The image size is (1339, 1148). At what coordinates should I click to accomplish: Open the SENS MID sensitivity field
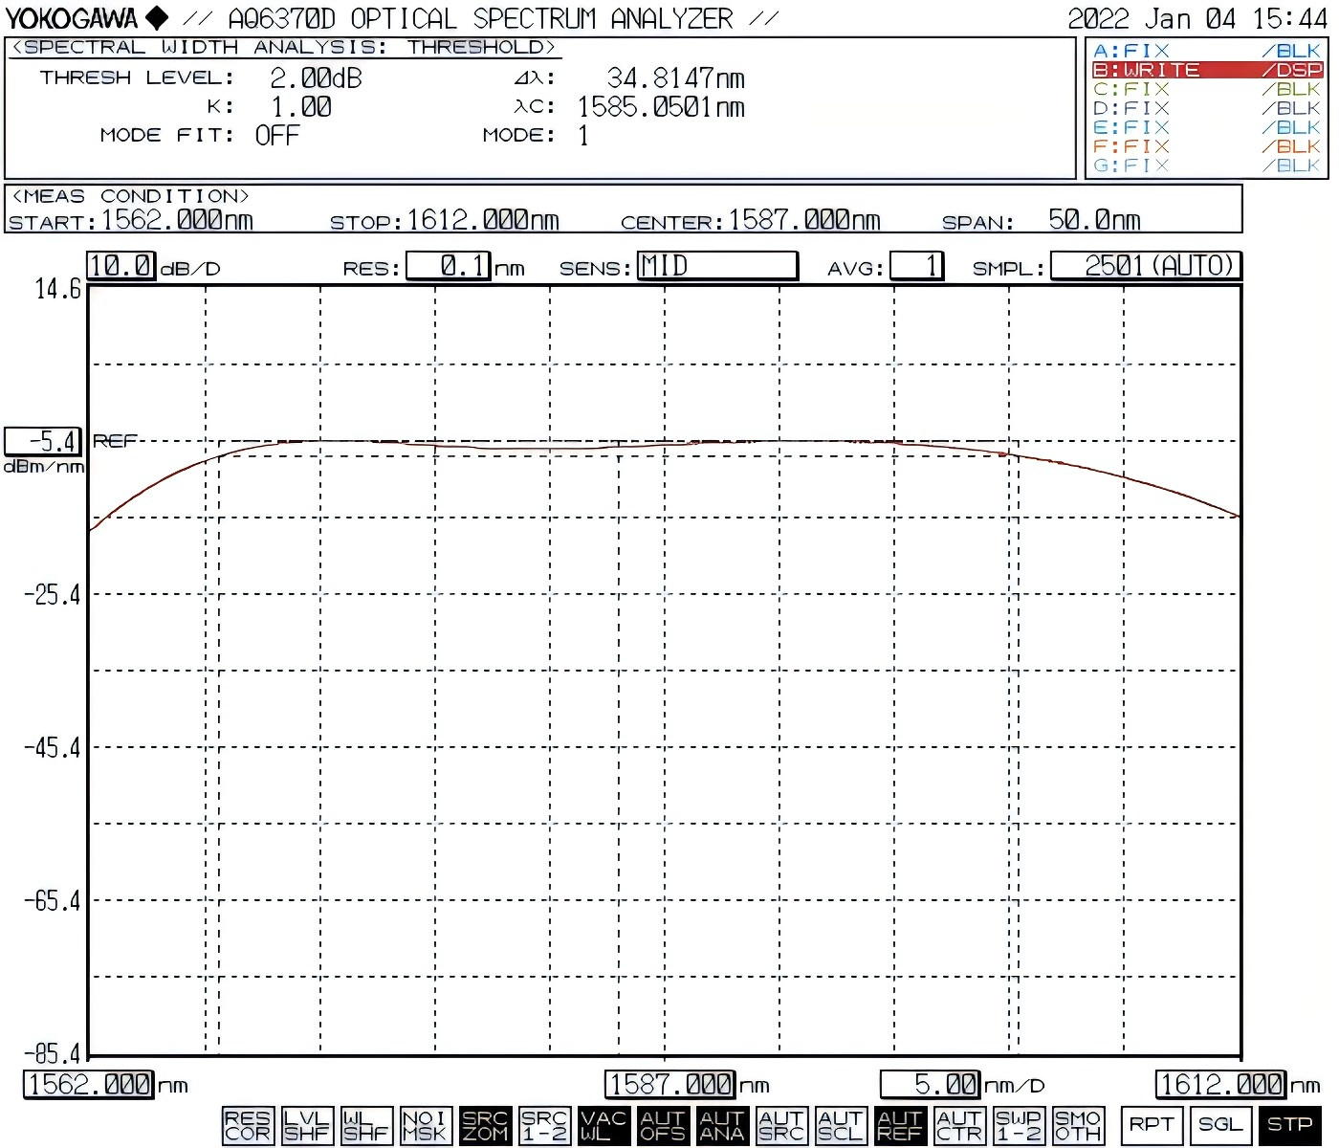click(717, 266)
